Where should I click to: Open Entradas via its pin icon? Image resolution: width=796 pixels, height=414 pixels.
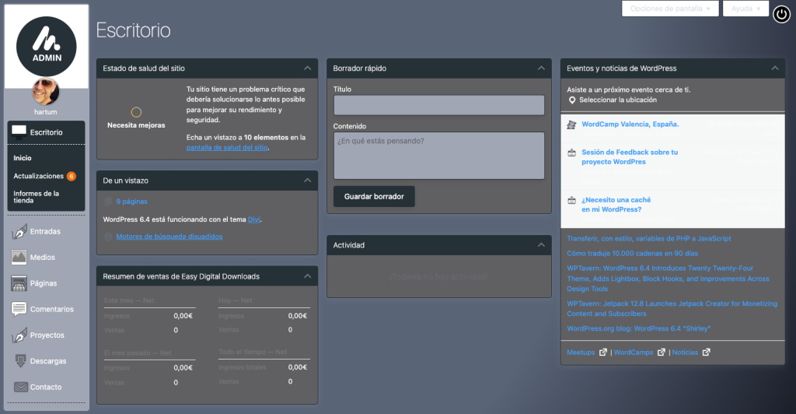click(x=19, y=231)
